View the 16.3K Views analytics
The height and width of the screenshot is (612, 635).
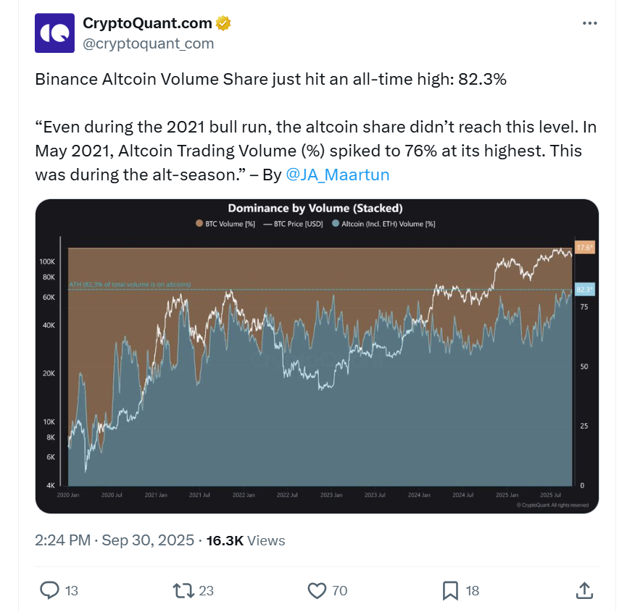(x=246, y=540)
